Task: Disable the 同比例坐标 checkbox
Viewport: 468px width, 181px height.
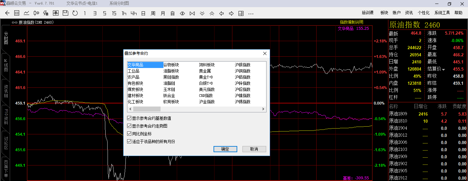Action: 129,134
